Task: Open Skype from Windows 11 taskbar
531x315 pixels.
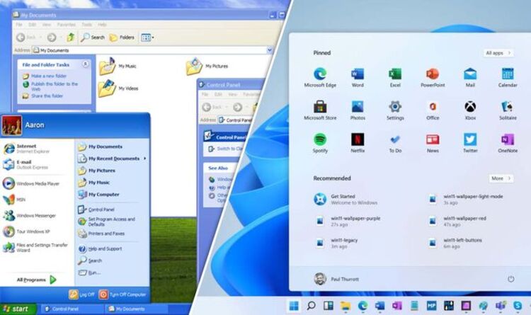Action: (518, 306)
